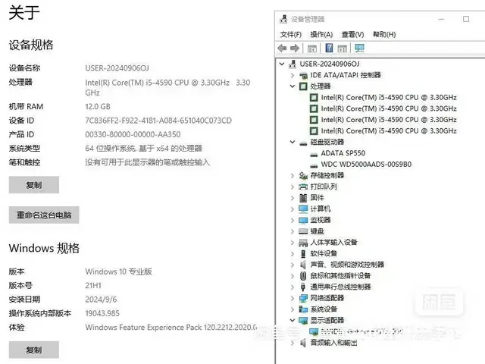Click the 磁盘驱动器 drive icon
This screenshot has height=364, width=485.
303,143
